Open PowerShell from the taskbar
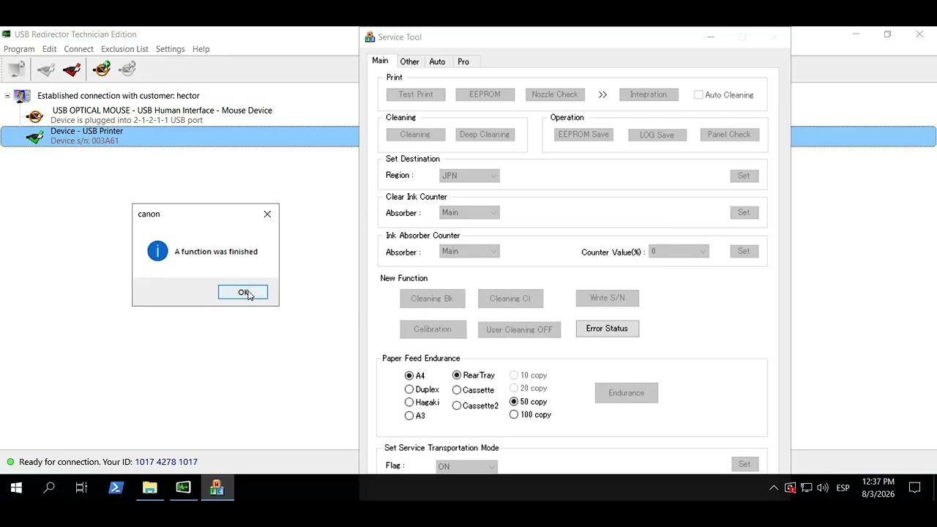The image size is (937, 527). click(x=116, y=487)
